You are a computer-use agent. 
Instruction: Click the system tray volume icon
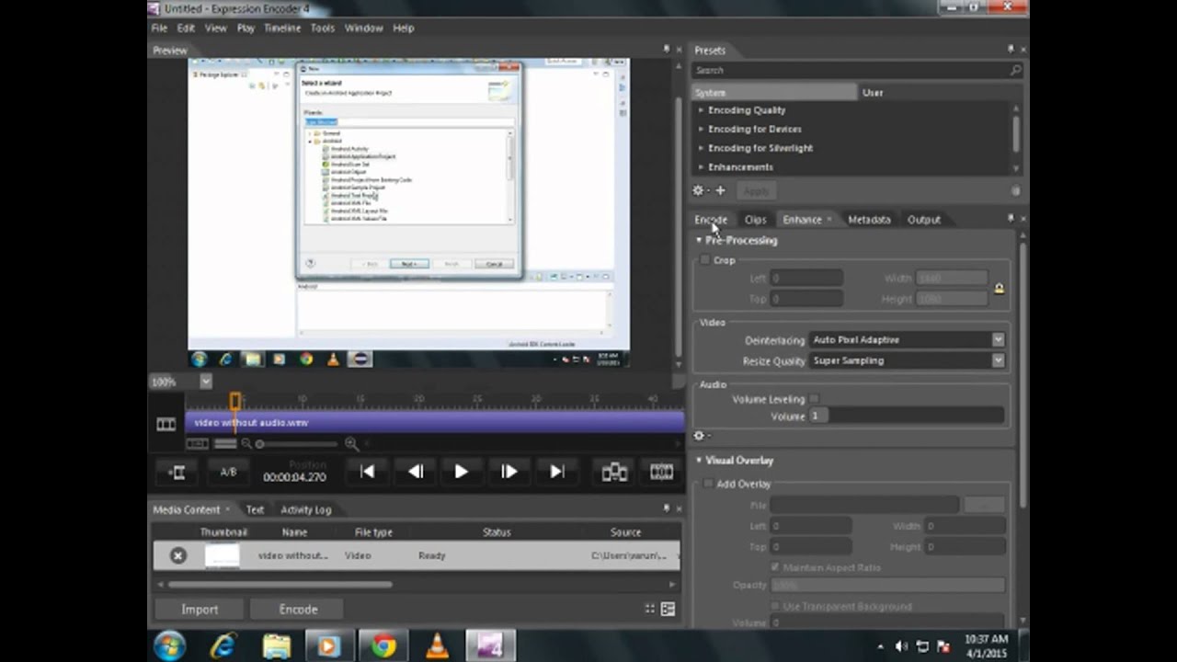coord(901,646)
